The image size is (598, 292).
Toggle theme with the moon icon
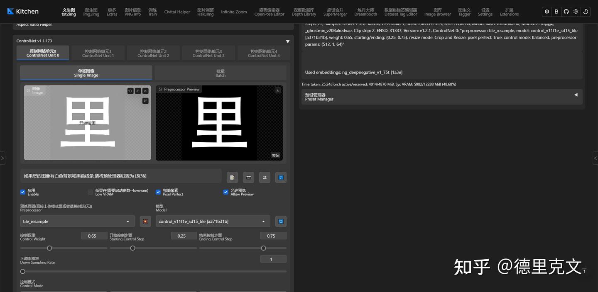(586, 11)
